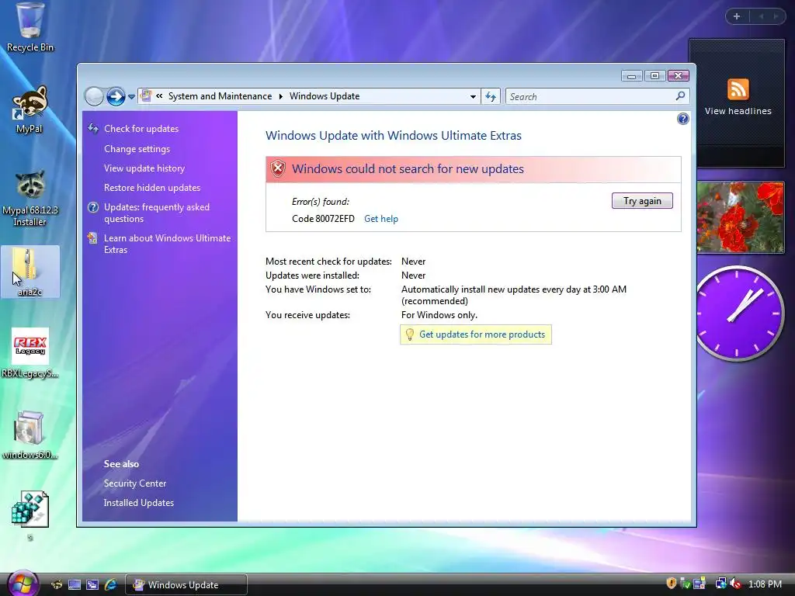795x596 pixels.
Task: Click the View headlines text in gadget
Action: pyautogui.click(x=738, y=111)
